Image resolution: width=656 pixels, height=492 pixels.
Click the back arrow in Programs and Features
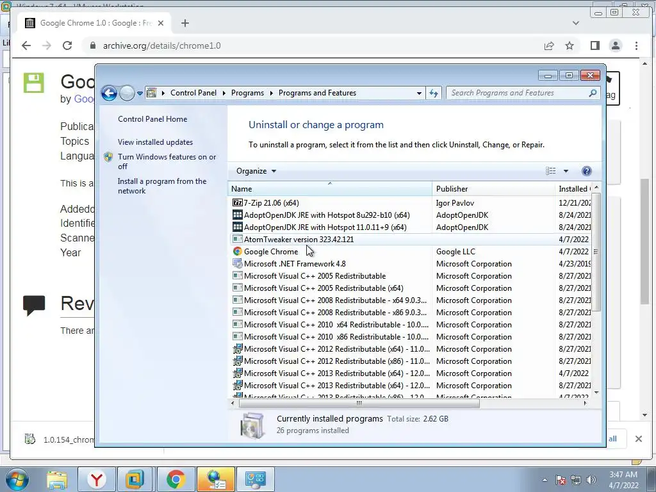(x=109, y=93)
